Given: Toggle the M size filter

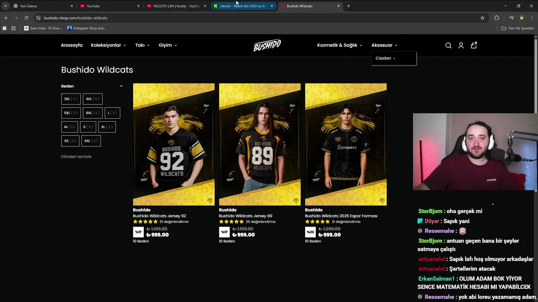Looking at the screenshot, I should tap(69, 127).
